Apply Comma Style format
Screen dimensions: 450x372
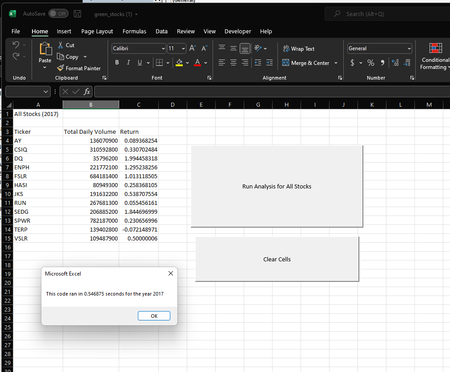[x=382, y=63]
